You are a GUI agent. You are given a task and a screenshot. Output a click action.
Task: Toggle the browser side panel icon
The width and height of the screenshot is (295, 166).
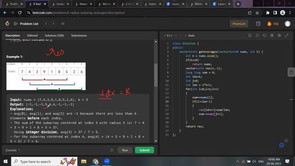pos(275,12)
